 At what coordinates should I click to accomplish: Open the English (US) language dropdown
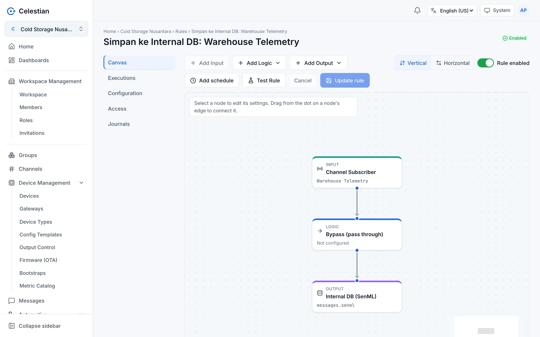pos(452,10)
